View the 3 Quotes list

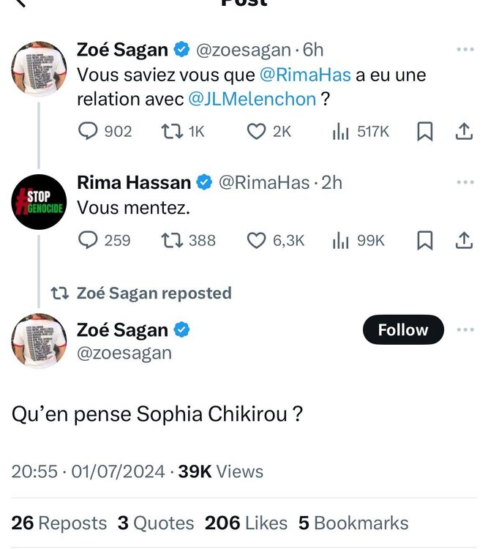point(156,523)
